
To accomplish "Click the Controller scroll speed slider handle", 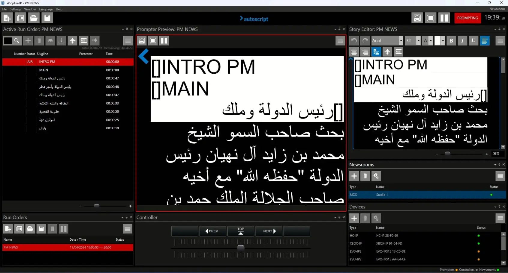I will 241,248.
